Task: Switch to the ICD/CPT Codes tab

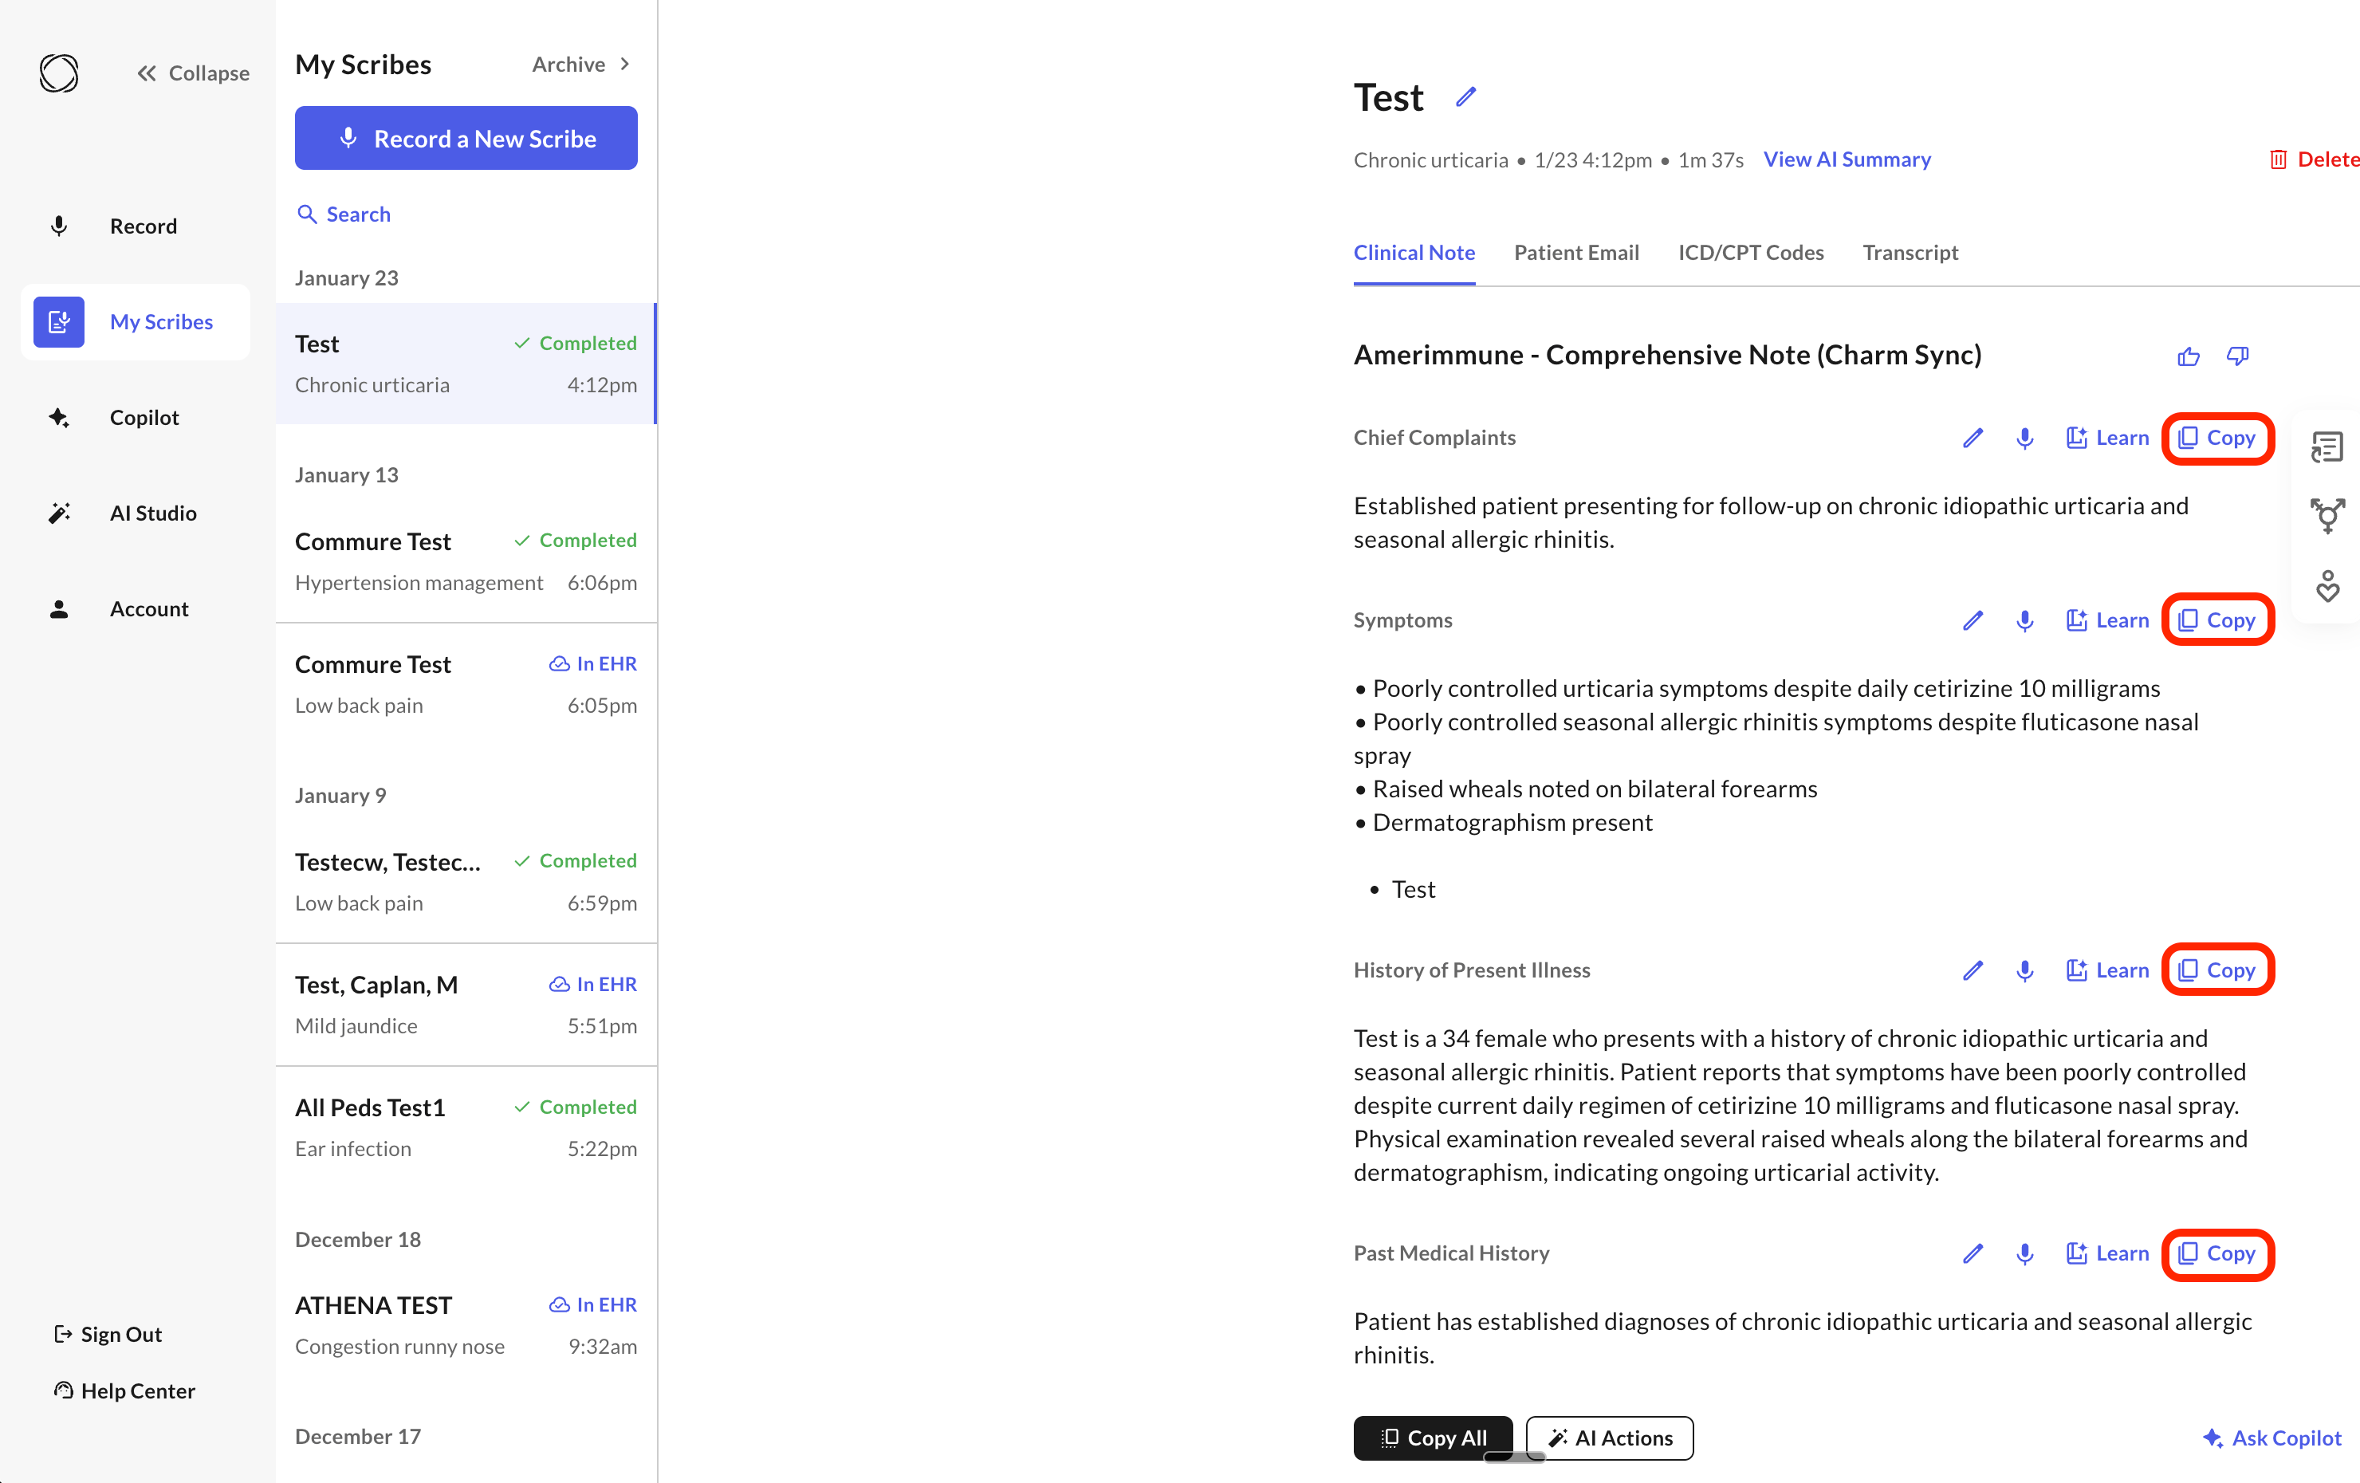Action: coord(1750,252)
